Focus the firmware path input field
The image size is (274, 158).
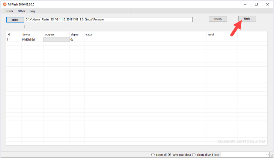[x=109, y=20]
